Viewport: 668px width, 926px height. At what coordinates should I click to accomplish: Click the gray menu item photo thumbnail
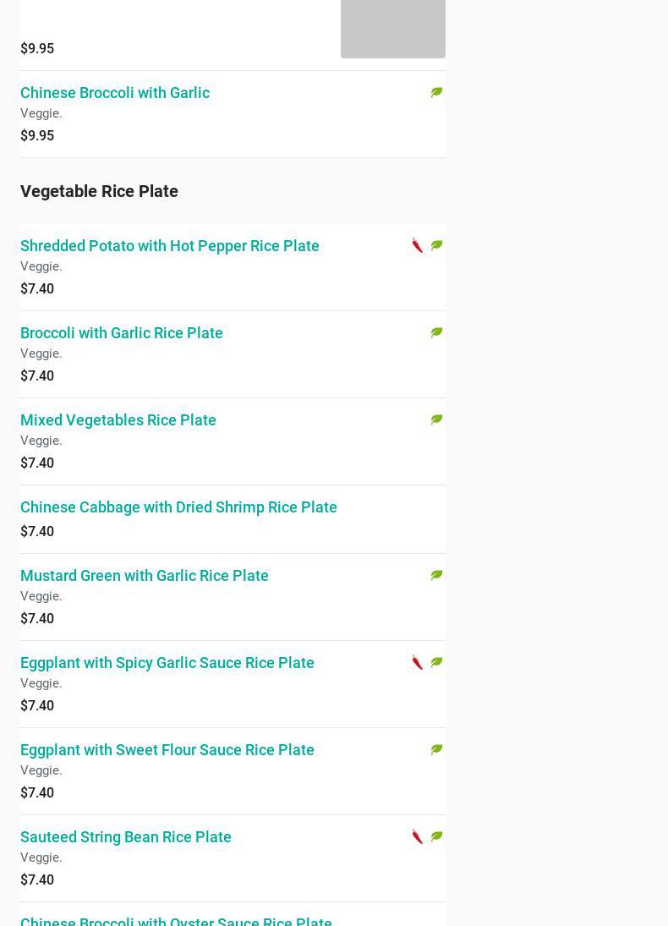click(x=393, y=27)
